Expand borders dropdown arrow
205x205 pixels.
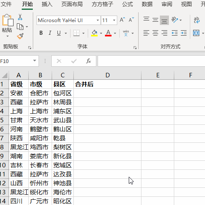pyautogui.click(x=83, y=33)
